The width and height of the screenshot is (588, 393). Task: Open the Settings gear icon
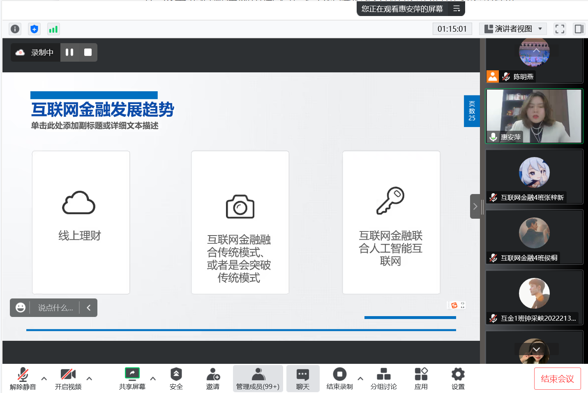pos(458,379)
